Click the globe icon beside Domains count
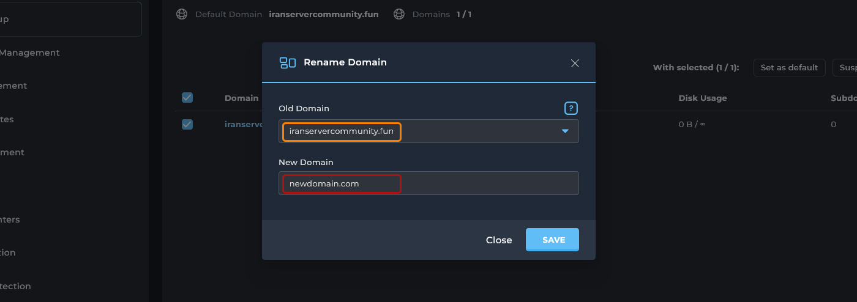This screenshot has height=302, width=857. pyautogui.click(x=399, y=14)
